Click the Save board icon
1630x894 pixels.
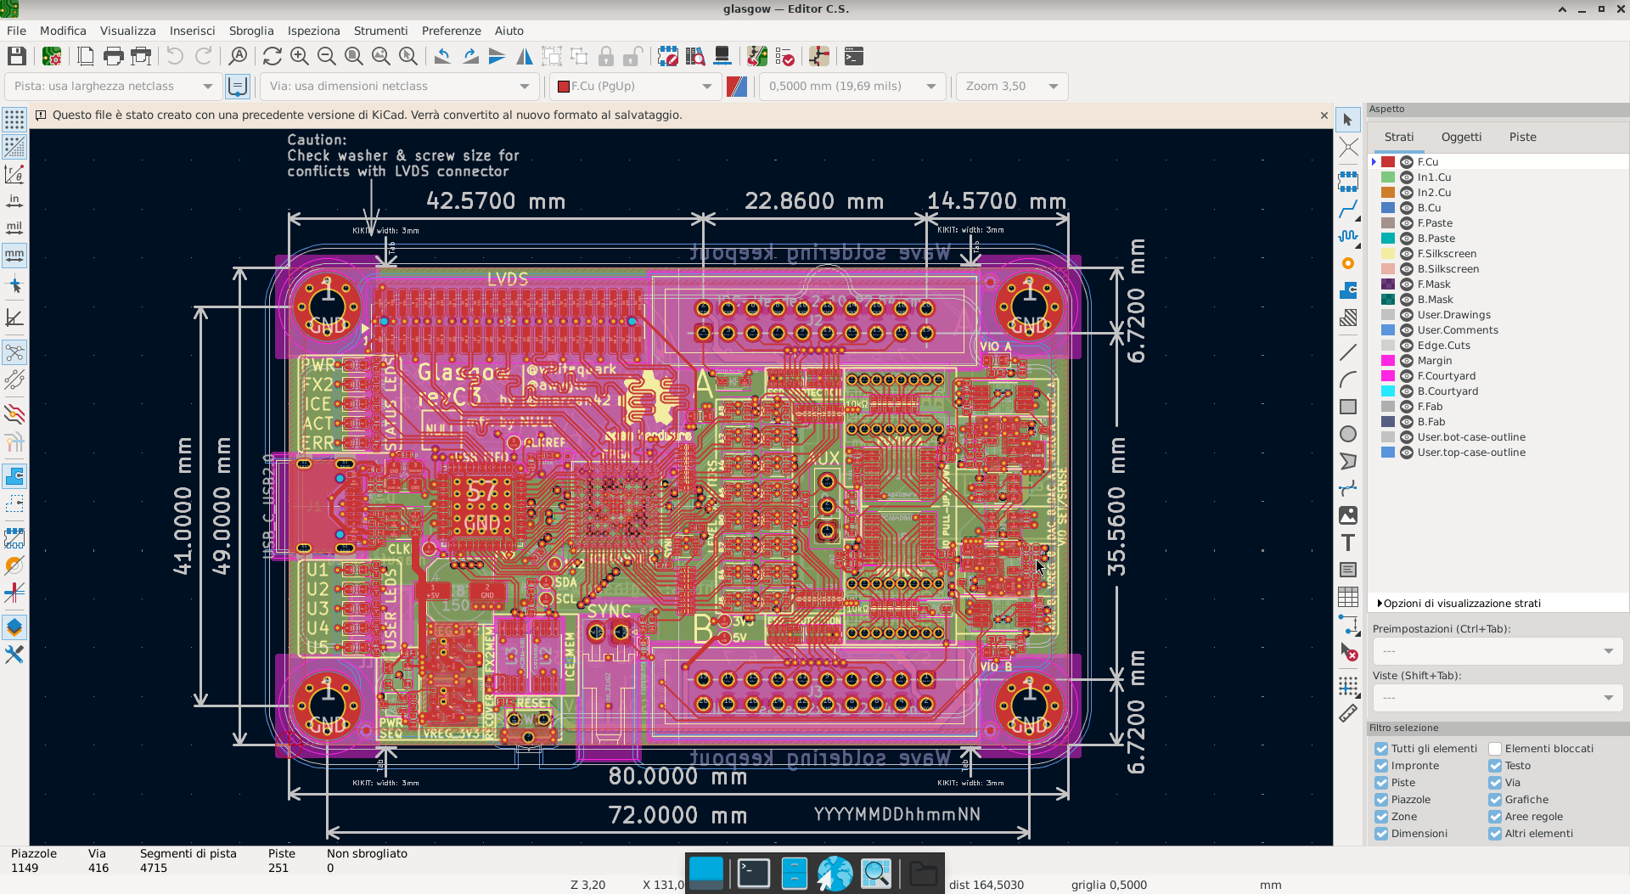[16, 57]
